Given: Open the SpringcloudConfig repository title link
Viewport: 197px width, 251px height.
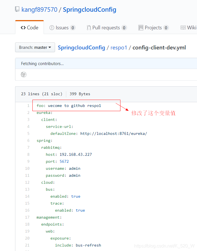Looking at the screenshot, I should [89, 9].
